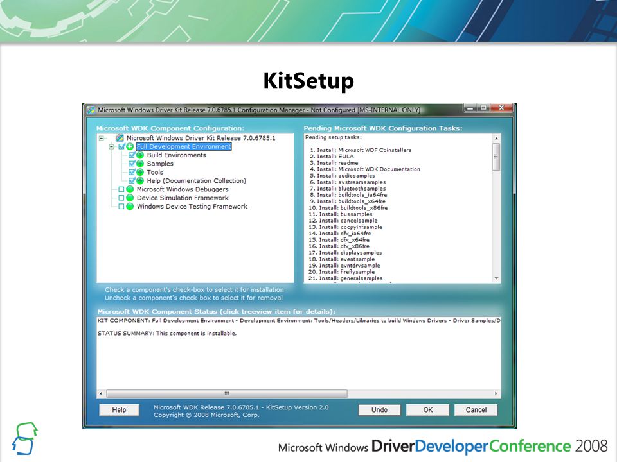Select Microsoft Windows Debuggers tree item
Image resolution: width=617 pixels, height=462 pixels.
click(183, 189)
